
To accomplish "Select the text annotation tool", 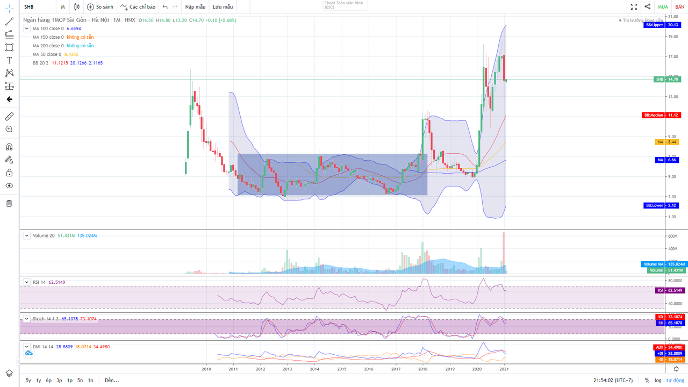I will 9,60.
